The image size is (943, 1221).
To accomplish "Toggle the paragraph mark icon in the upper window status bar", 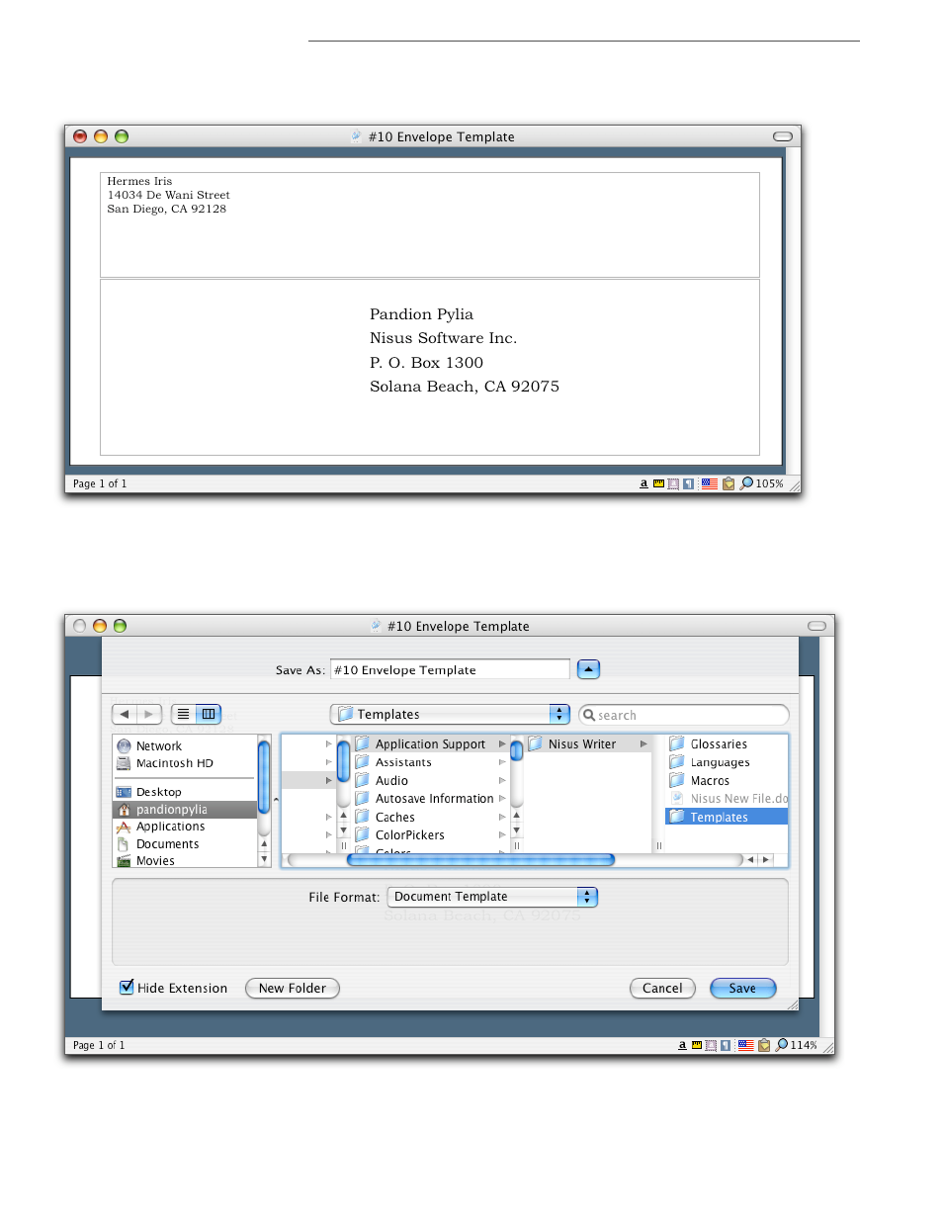I will (688, 483).
